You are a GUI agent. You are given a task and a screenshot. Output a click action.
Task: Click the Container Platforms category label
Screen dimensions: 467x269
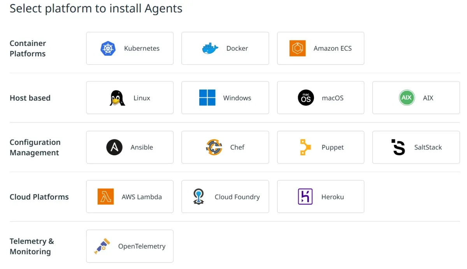pos(28,48)
